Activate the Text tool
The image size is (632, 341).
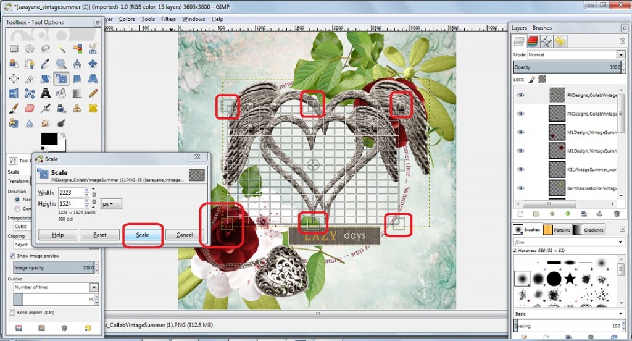pos(46,94)
